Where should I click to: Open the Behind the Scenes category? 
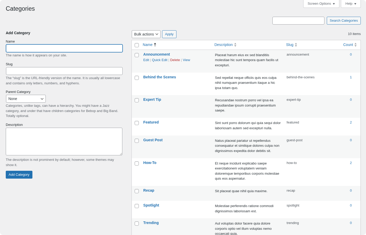[159, 77]
